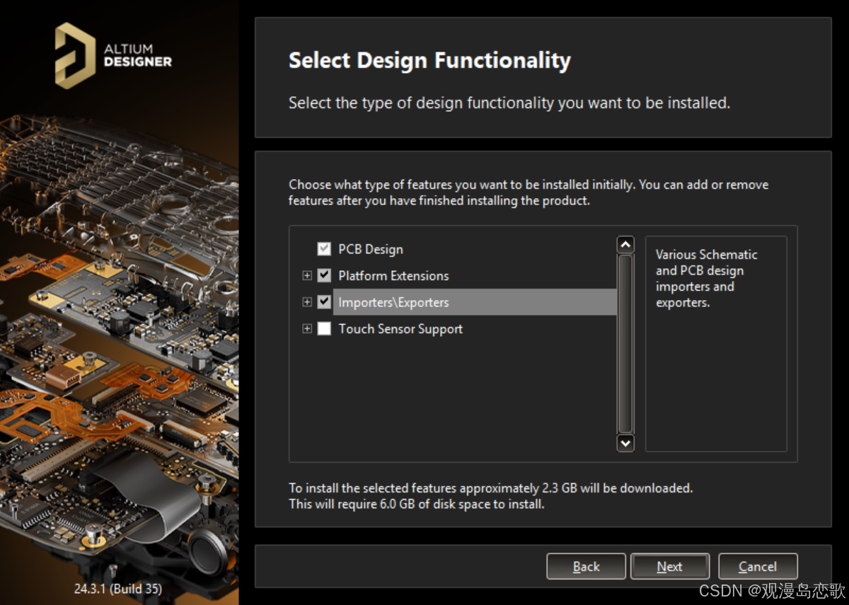The height and width of the screenshot is (605, 849).
Task: Click the 'Select Design Functionality' heading
Action: [x=429, y=60]
